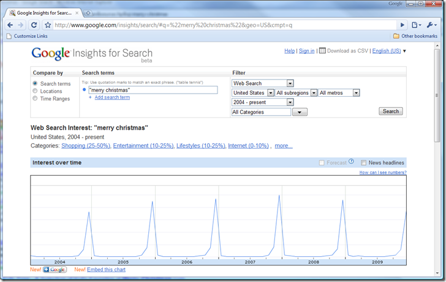This screenshot has width=446, height=282.
Task: Click Download as CSV
Action: [x=347, y=51]
